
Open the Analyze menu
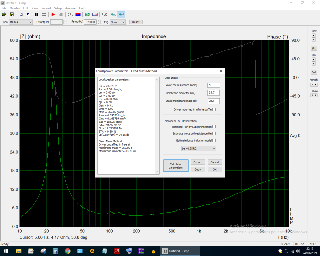coord(70,8)
